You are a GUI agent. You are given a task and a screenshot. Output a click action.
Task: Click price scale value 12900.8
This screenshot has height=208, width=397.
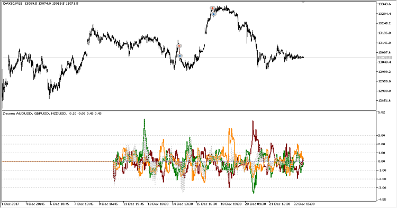[x=384, y=91]
